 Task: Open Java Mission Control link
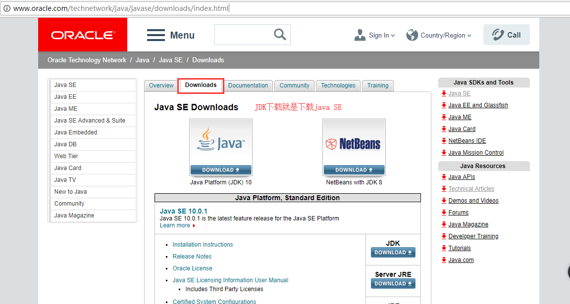pos(476,153)
